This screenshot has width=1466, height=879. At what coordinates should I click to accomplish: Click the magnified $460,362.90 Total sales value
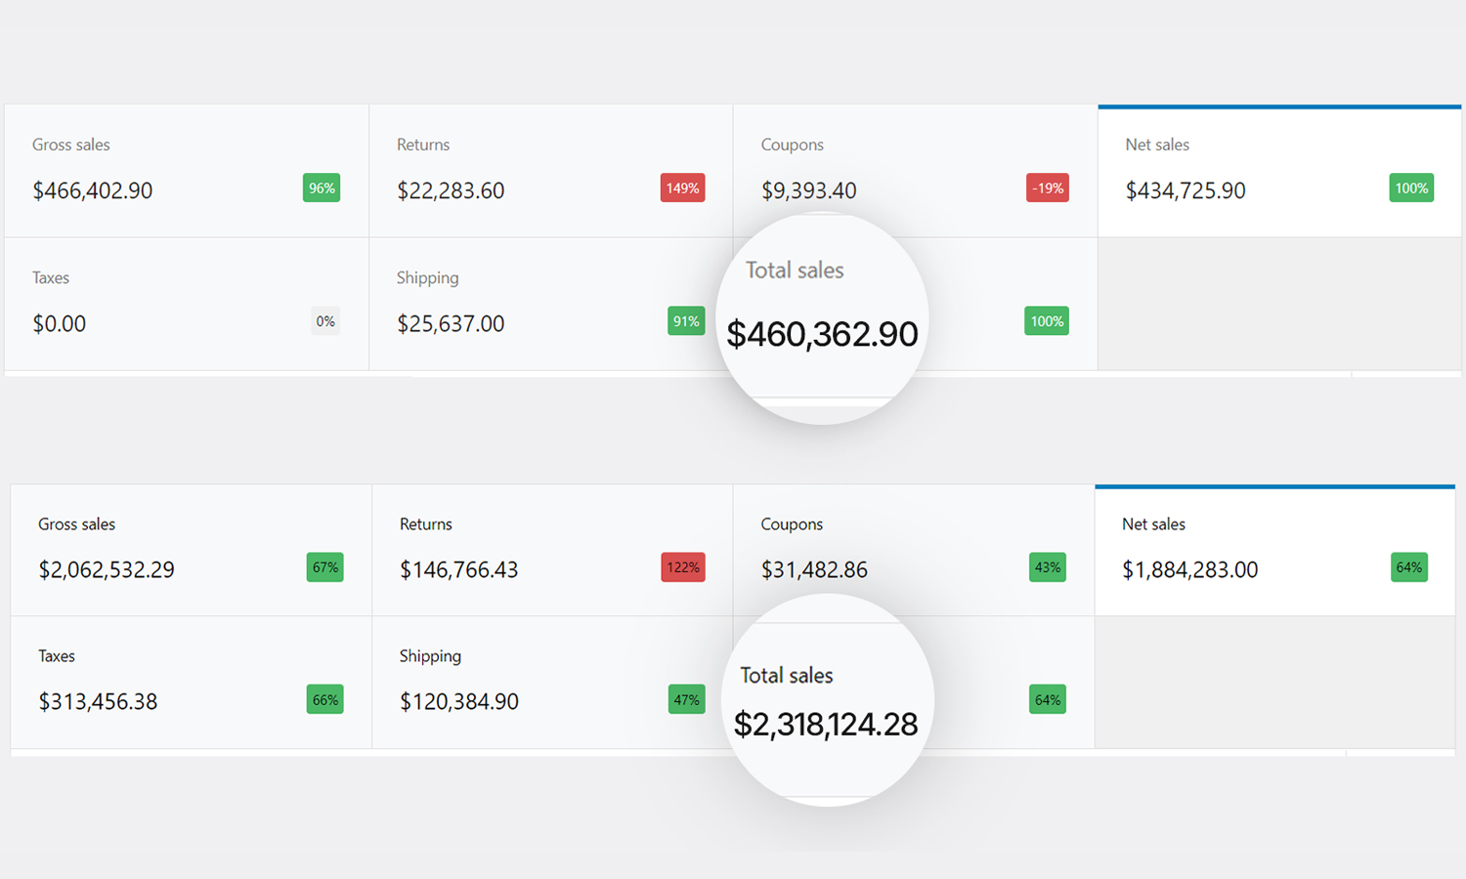click(822, 334)
